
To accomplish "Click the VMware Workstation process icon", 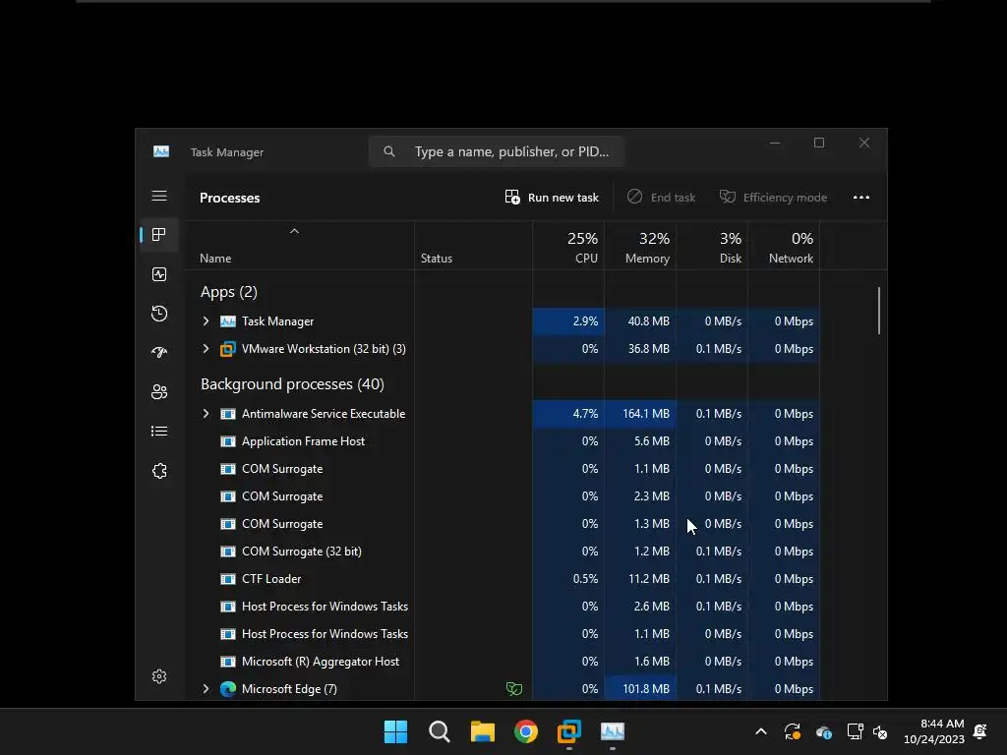I will 228,349.
